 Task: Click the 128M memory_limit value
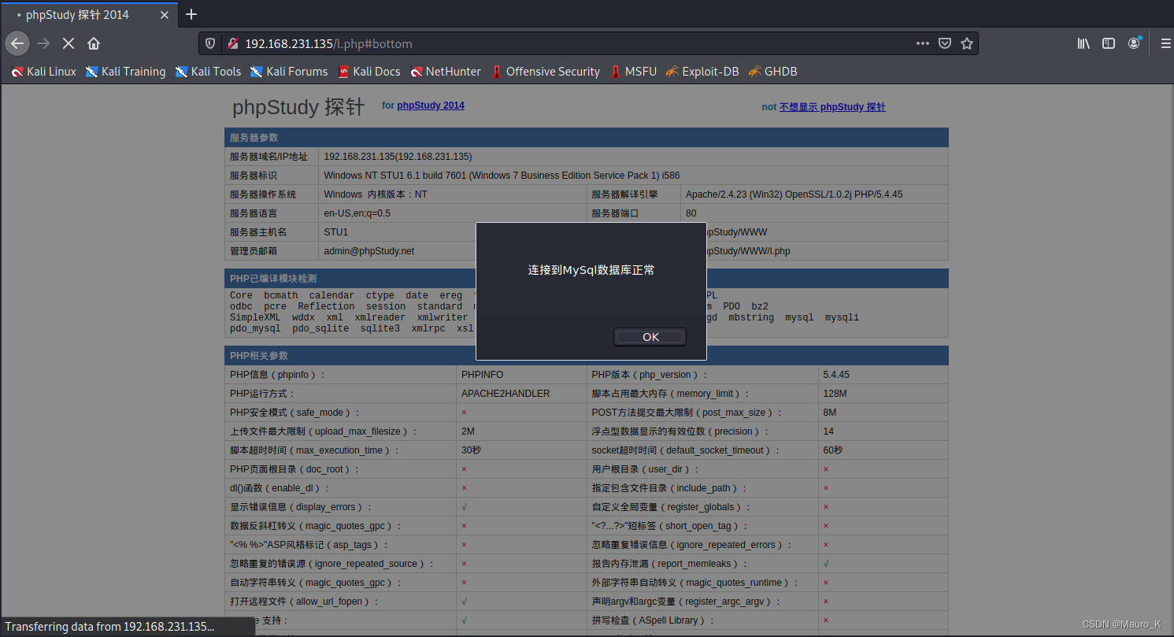coord(835,394)
